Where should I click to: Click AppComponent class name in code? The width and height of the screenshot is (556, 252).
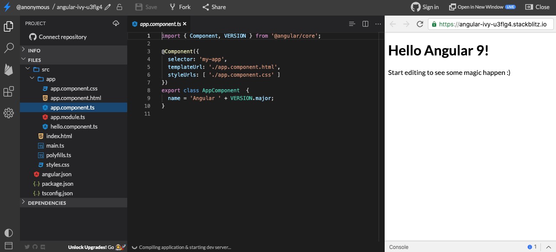coord(221,90)
